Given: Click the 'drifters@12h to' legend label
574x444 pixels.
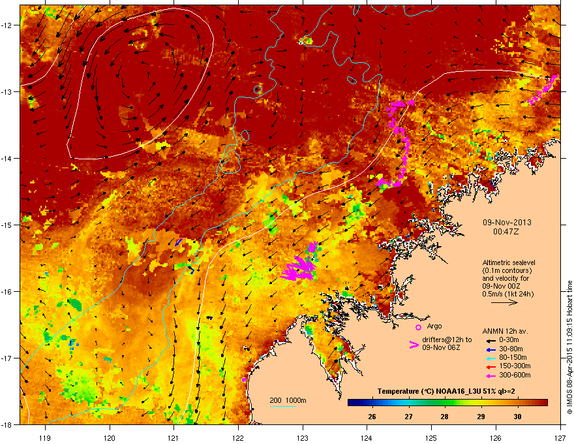Looking at the screenshot, I should pos(447,340).
